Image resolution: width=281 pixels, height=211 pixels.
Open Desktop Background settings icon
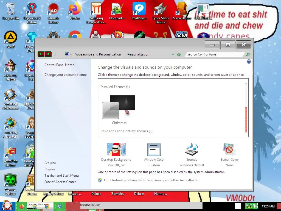pyautogui.click(x=116, y=149)
